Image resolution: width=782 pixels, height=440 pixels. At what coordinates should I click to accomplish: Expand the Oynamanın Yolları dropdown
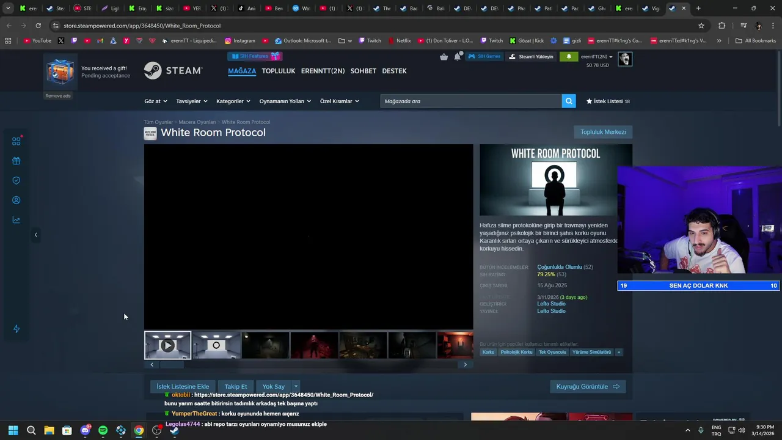pos(285,101)
